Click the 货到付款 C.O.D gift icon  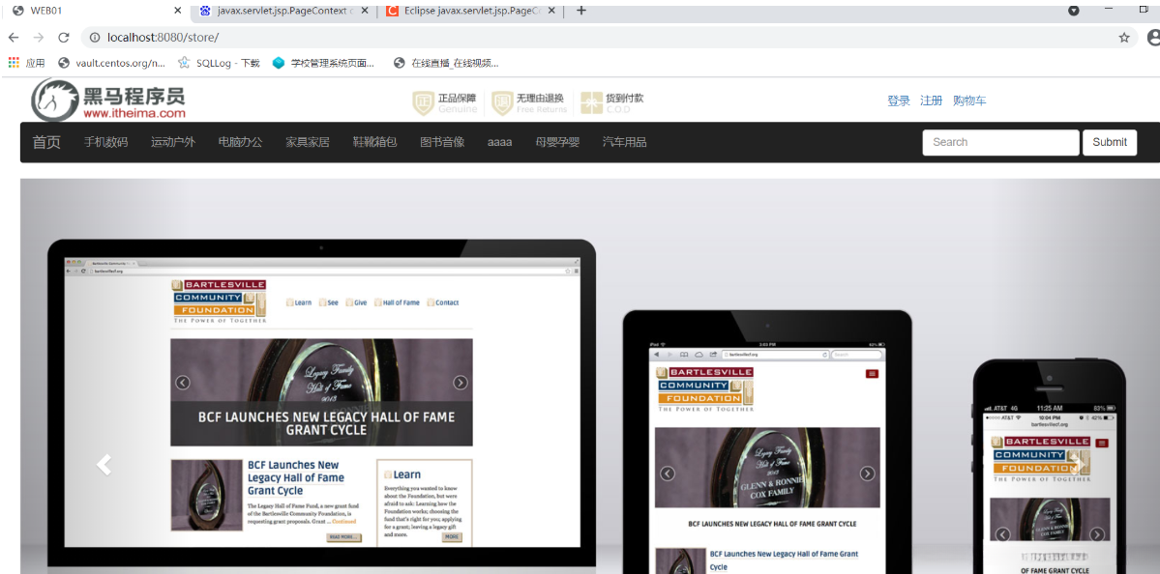591,103
